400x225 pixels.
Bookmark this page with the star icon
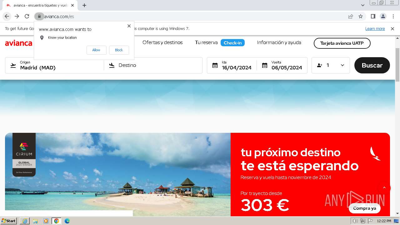361,16
